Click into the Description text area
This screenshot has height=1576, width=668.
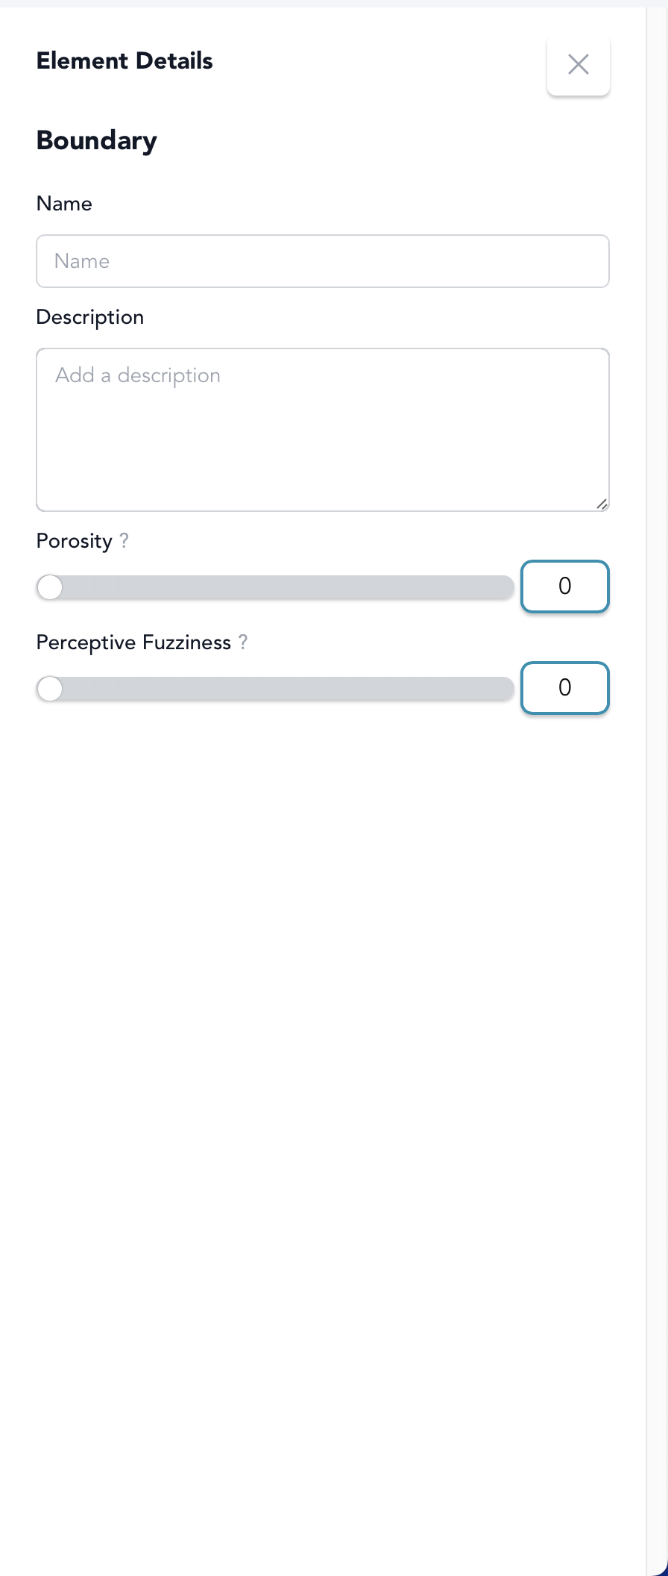[323, 430]
